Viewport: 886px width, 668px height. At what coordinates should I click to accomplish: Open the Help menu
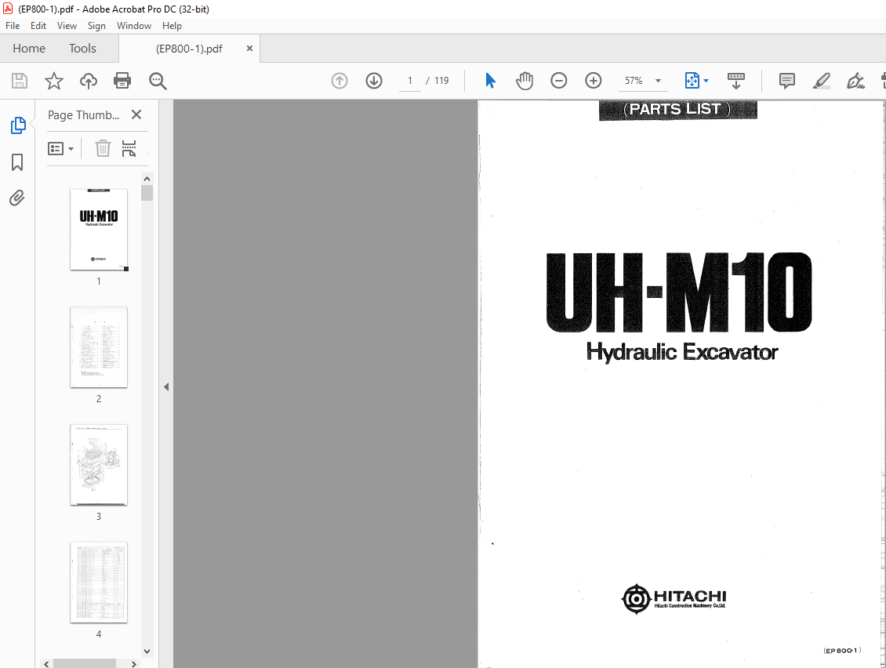click(172, 26)
